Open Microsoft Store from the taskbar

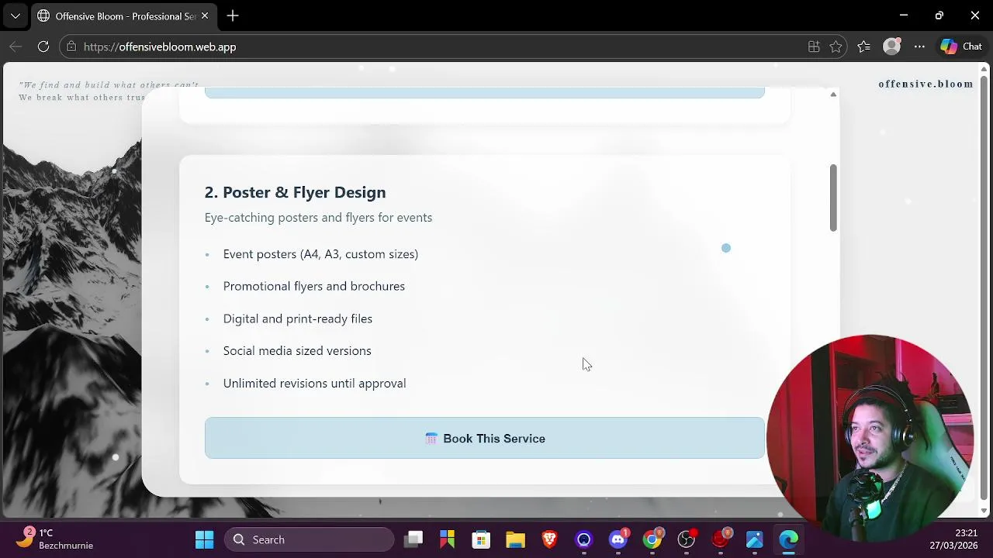click(482, 539)
